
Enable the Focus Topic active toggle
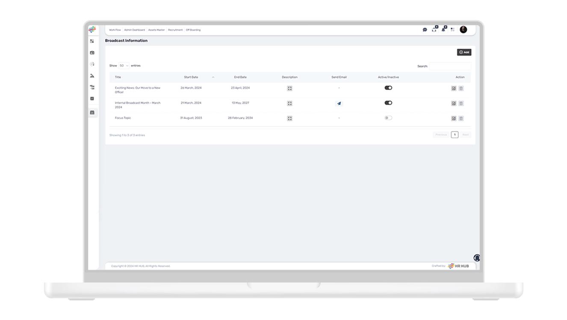[388, 118]
